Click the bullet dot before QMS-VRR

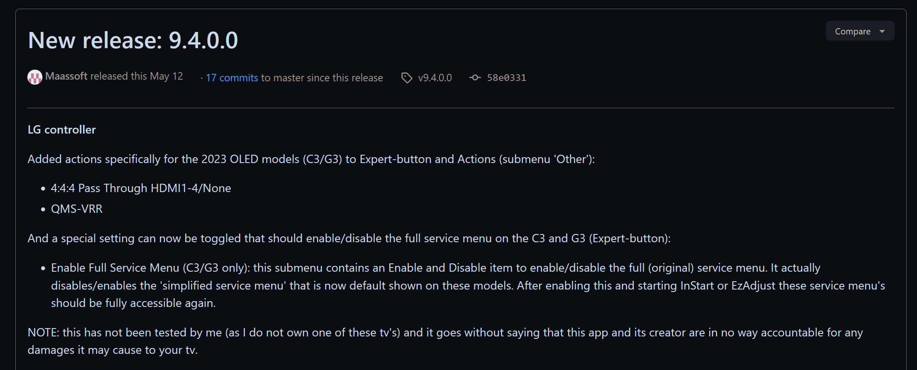click(43, 209)
